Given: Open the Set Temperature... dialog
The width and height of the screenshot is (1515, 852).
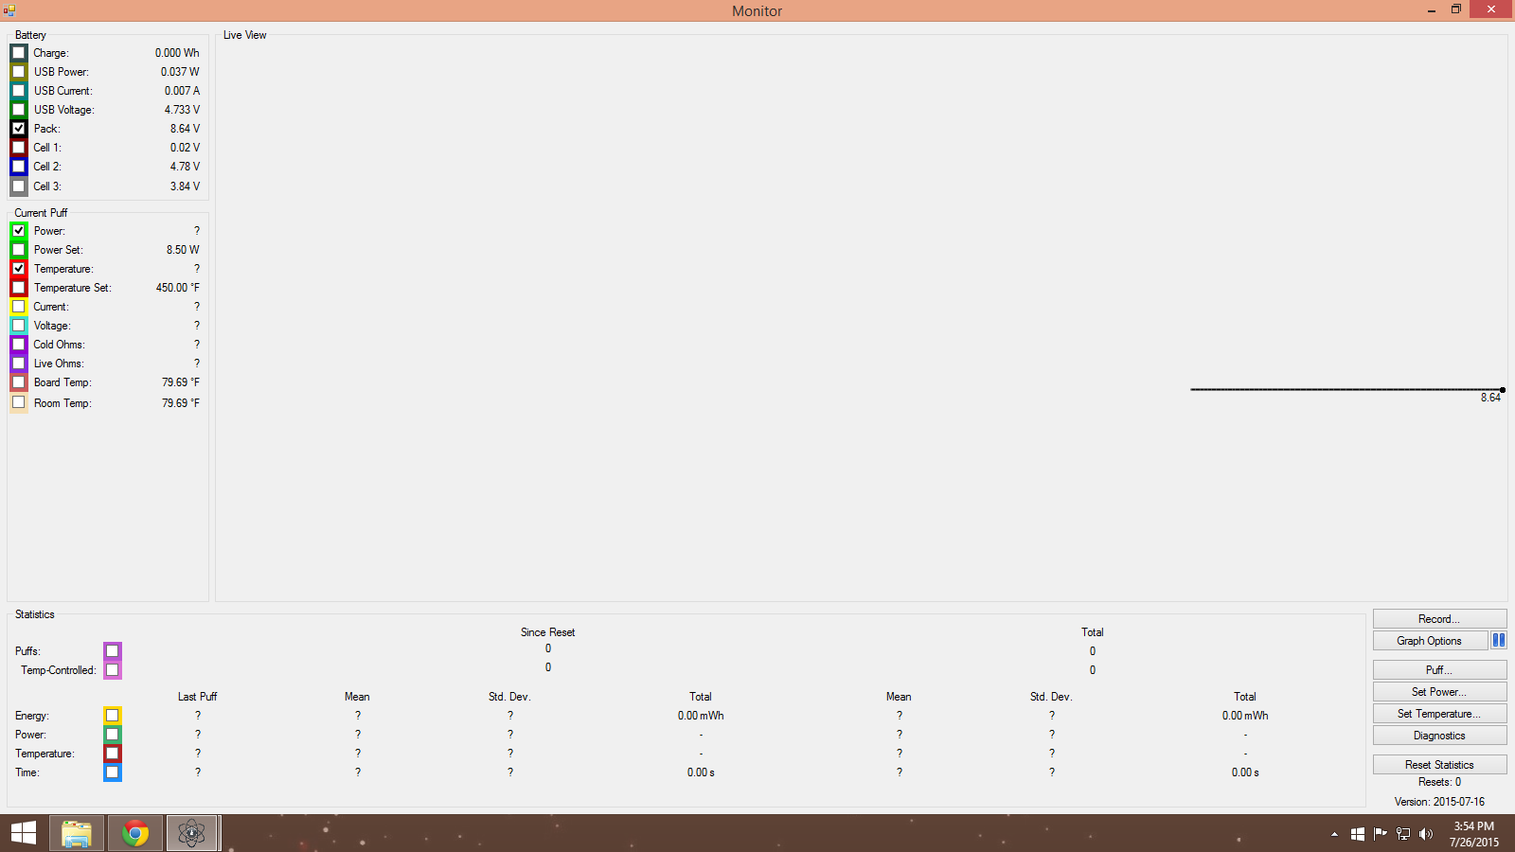Looking at the screenshot, I should (1438, 714).
